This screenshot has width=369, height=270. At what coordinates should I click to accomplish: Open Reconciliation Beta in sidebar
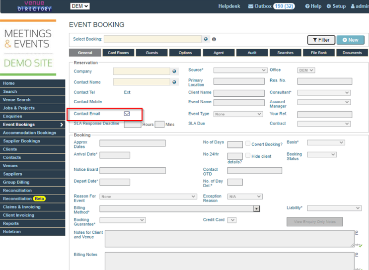(32, 199)
